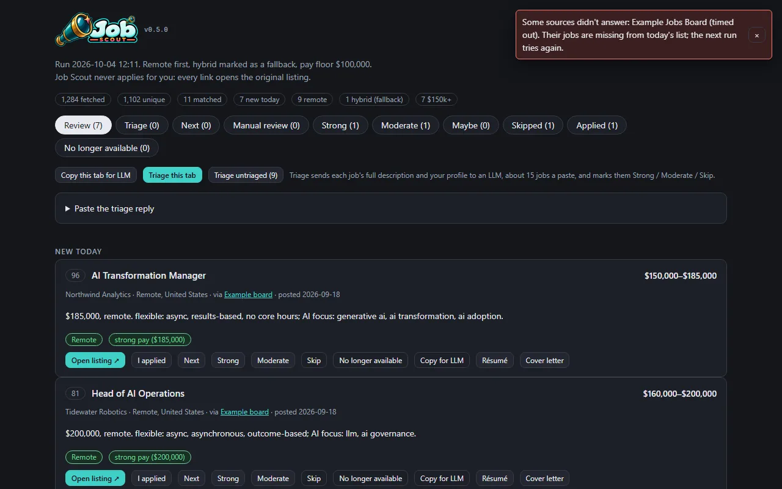Skip the AI Transformation Manager job
Screen dimensions: 782x489
coord(314,361)
